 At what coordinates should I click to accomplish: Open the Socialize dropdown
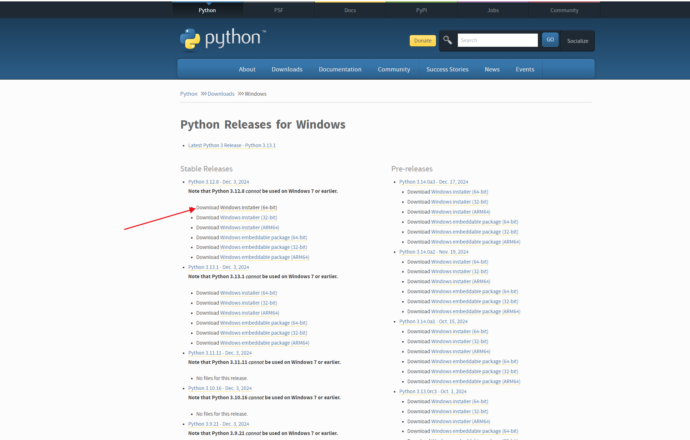coord(577,41)
